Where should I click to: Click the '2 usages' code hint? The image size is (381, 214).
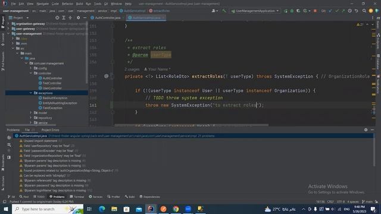click(x=132, y=70)
